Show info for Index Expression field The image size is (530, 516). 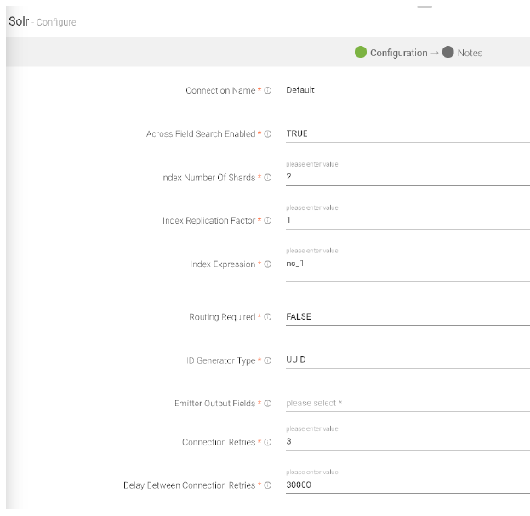click(x=268, y=264)
